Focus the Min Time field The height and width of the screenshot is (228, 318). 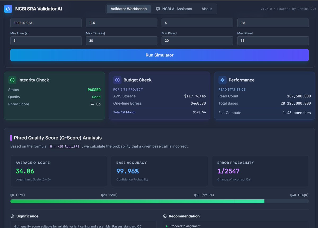[46, 41]
